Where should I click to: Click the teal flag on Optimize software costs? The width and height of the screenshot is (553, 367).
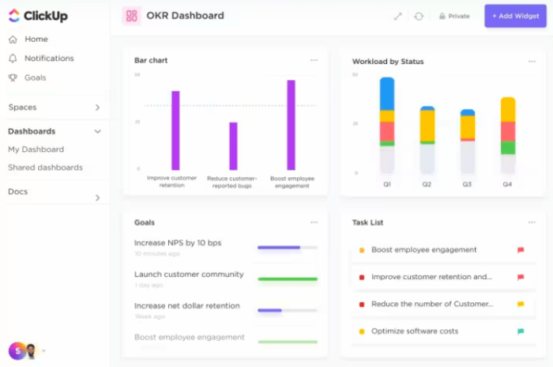pyautogui.click(x=521, y=331)
